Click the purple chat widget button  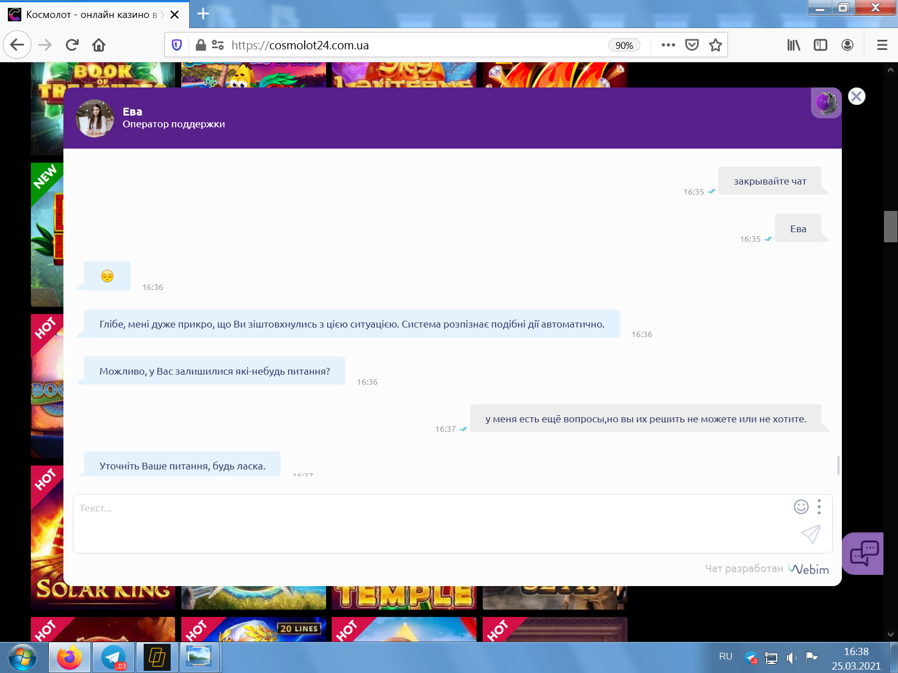pyautogui.click(x=863, y=554)
